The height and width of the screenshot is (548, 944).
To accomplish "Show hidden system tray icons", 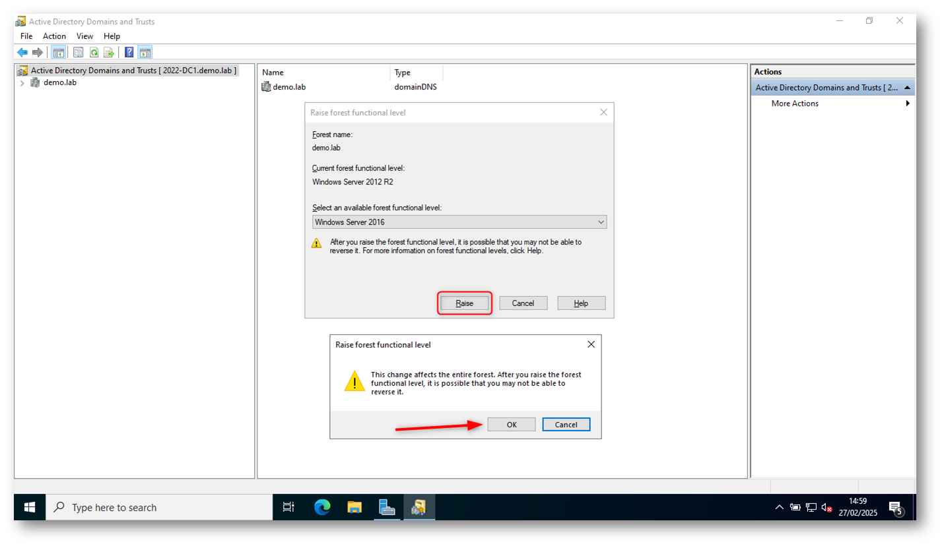I will tap(779, 508).
